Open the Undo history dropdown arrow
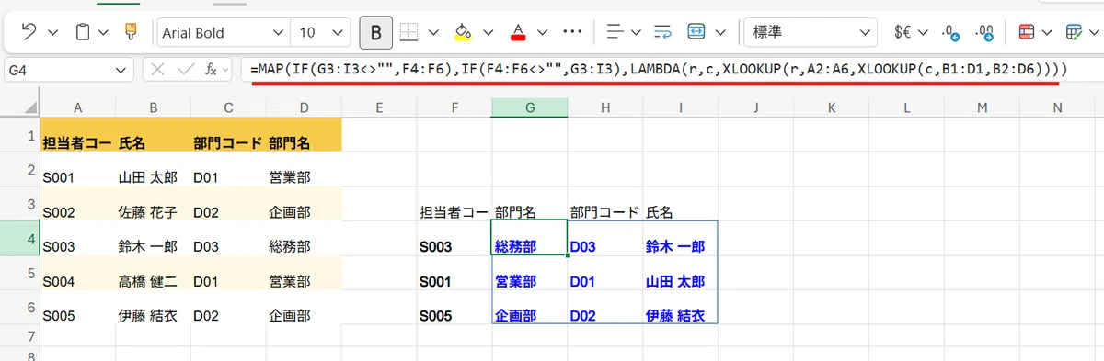 [x=52, y=32]
